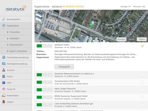Click Logout label in sidebar
The image size is (148, 111).
[x=10, y=102]
